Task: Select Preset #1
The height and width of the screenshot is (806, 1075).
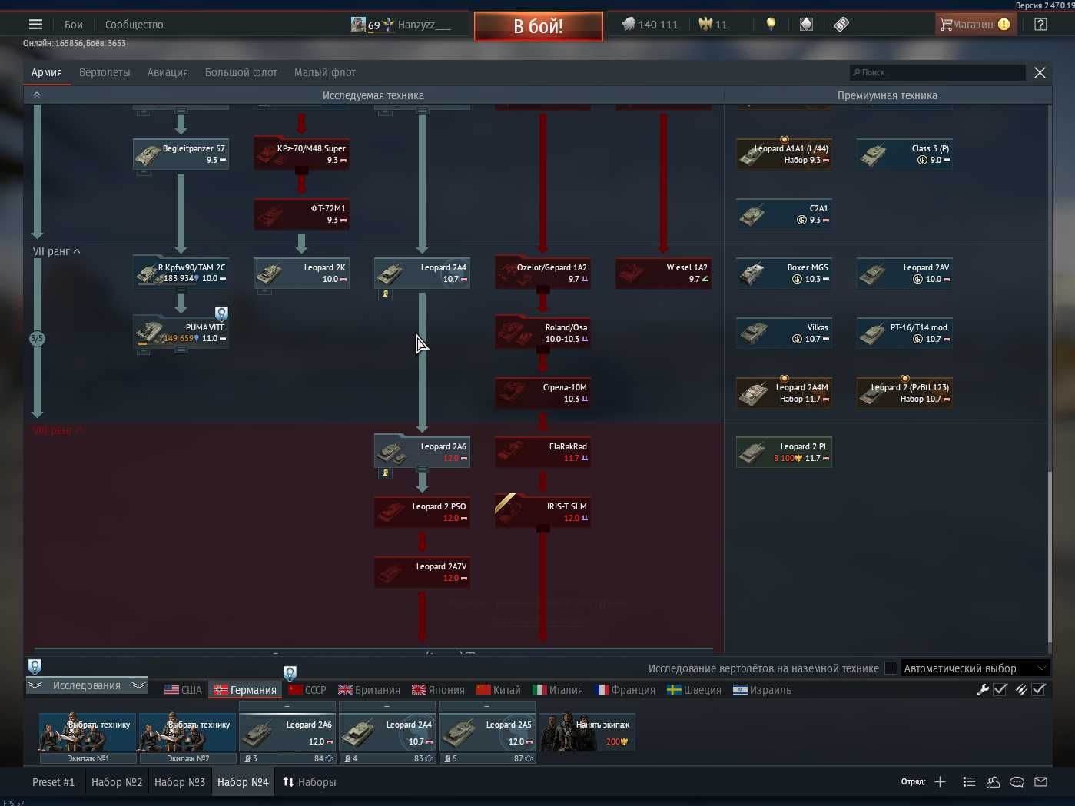Action: coord(54,782)
